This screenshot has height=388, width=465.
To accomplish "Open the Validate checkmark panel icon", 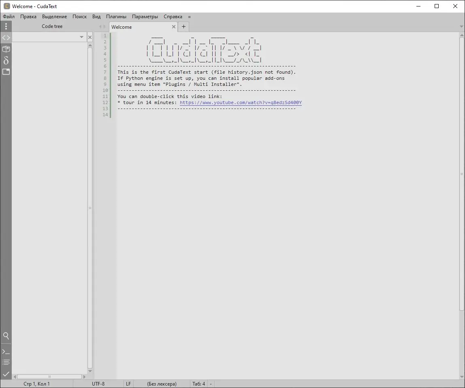I will [6, 374].
